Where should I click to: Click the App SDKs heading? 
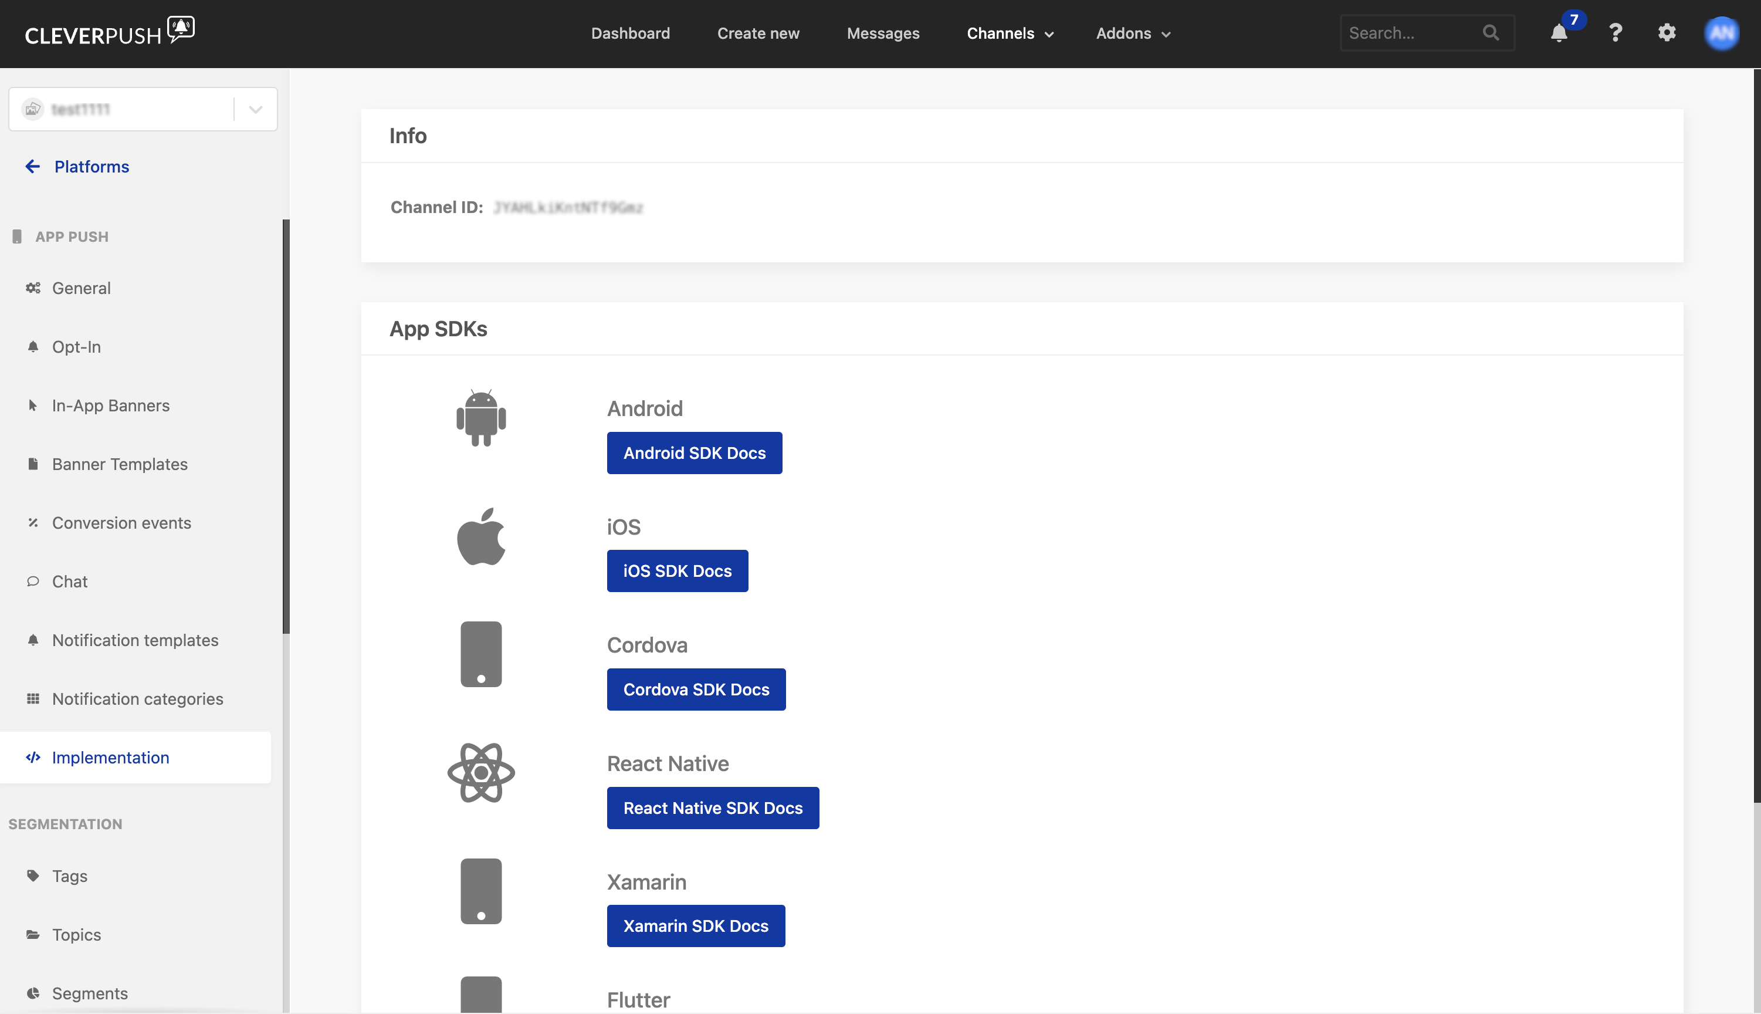[x=439, y=329]
